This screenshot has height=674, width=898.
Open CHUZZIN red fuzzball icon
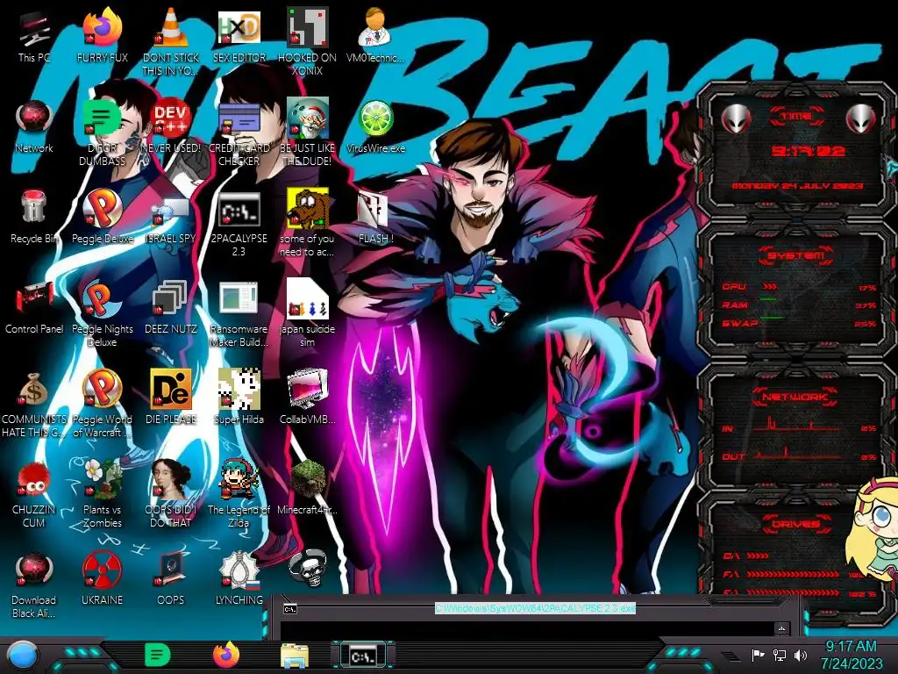[x=34, y=494]
